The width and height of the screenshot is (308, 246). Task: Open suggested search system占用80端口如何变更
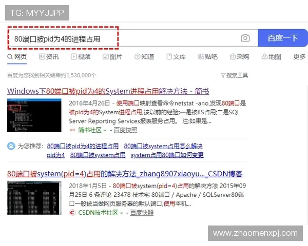coord(167,155)
